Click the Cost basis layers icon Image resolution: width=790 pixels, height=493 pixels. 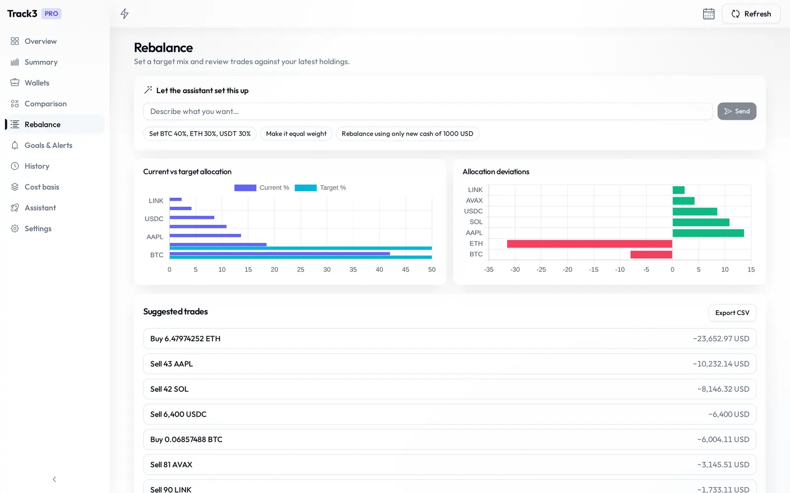[15, 187]
